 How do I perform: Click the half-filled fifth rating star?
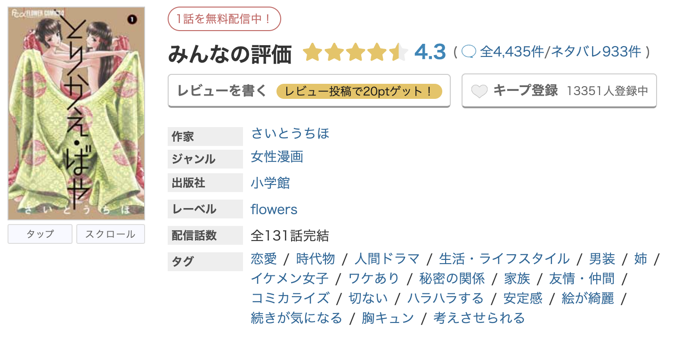399,53
